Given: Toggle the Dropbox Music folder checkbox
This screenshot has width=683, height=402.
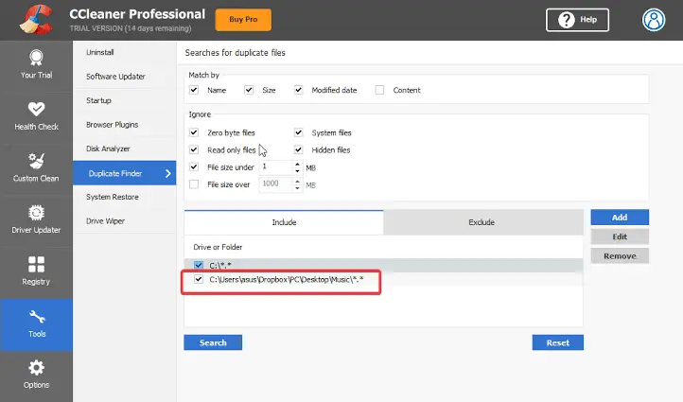Looking at the screenshot, I should pyautogui.click(x=199, y=279).
